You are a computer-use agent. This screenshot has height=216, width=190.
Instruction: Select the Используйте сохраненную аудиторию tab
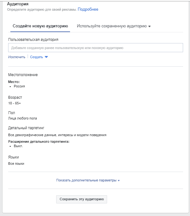click(x=111, y=26)
